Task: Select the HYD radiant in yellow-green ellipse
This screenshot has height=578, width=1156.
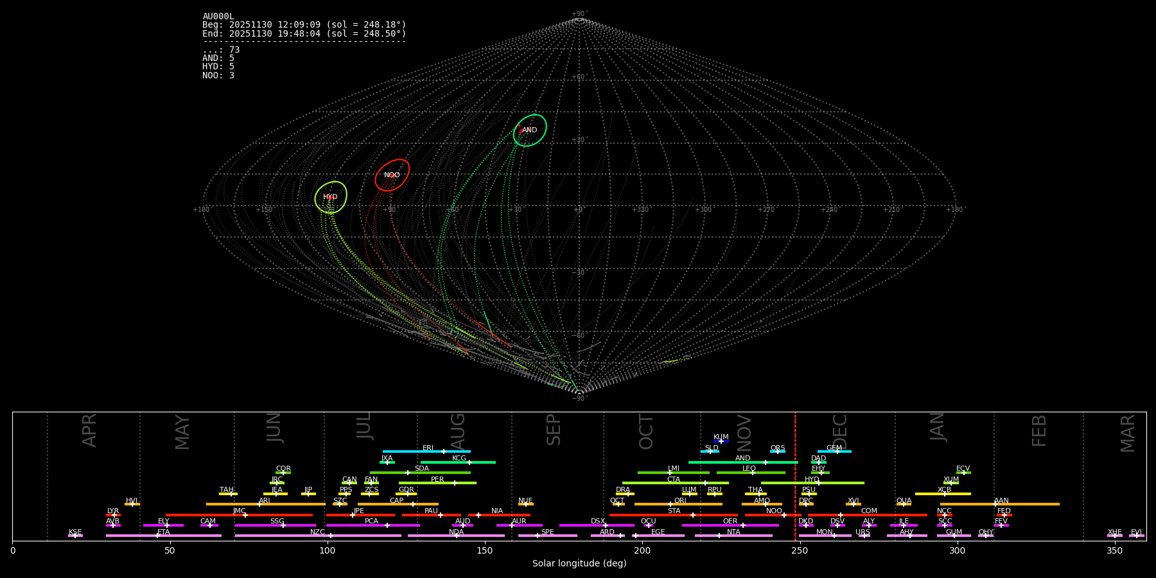Action: 330,197
